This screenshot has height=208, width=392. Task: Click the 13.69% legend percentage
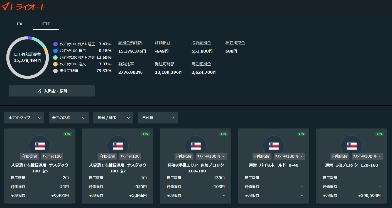tap(104, 57)
